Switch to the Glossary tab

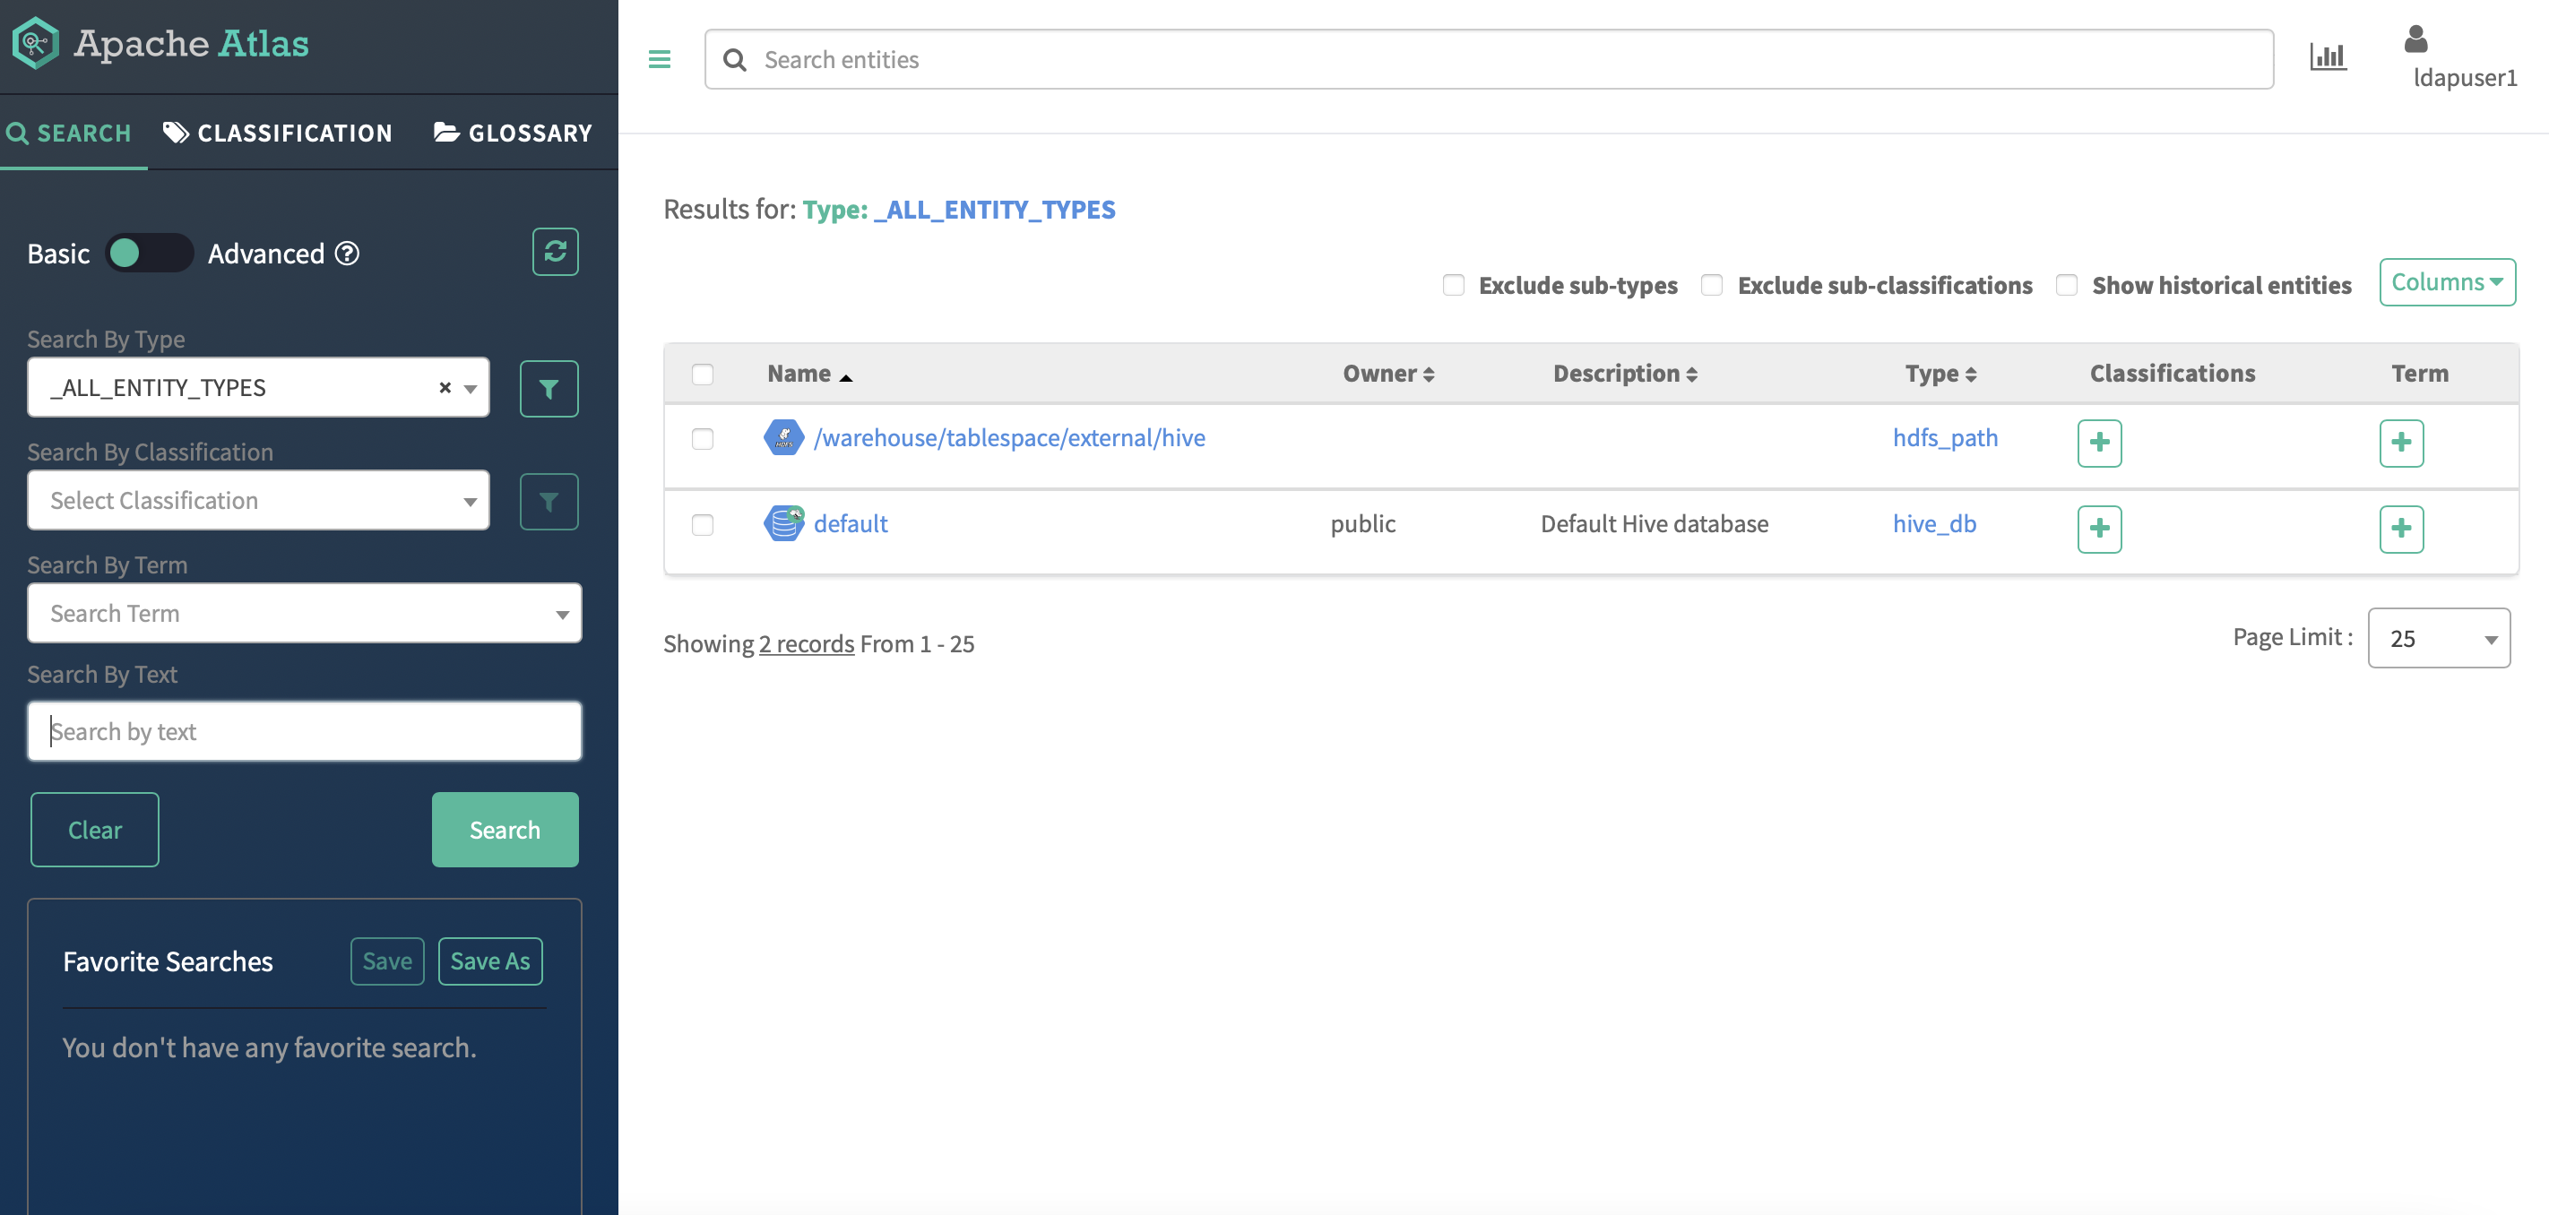(x=513, y=133)
